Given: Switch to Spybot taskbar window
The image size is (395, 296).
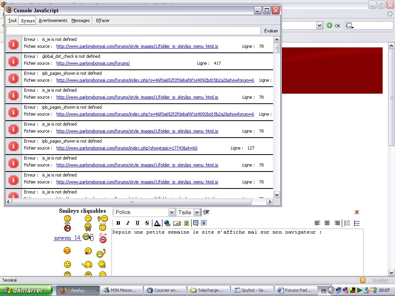Looking at the screenshot, I should click(x=252, y=290).
